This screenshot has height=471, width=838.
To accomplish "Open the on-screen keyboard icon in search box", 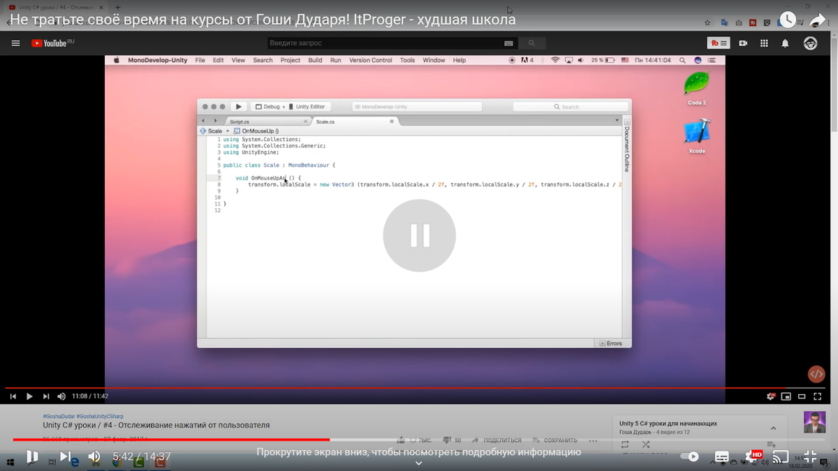I will click(x=509, y=43).
